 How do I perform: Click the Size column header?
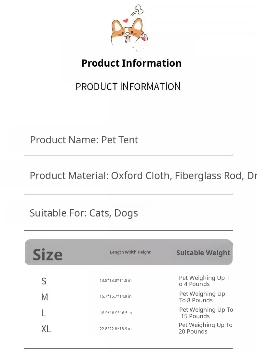(47, 255)
